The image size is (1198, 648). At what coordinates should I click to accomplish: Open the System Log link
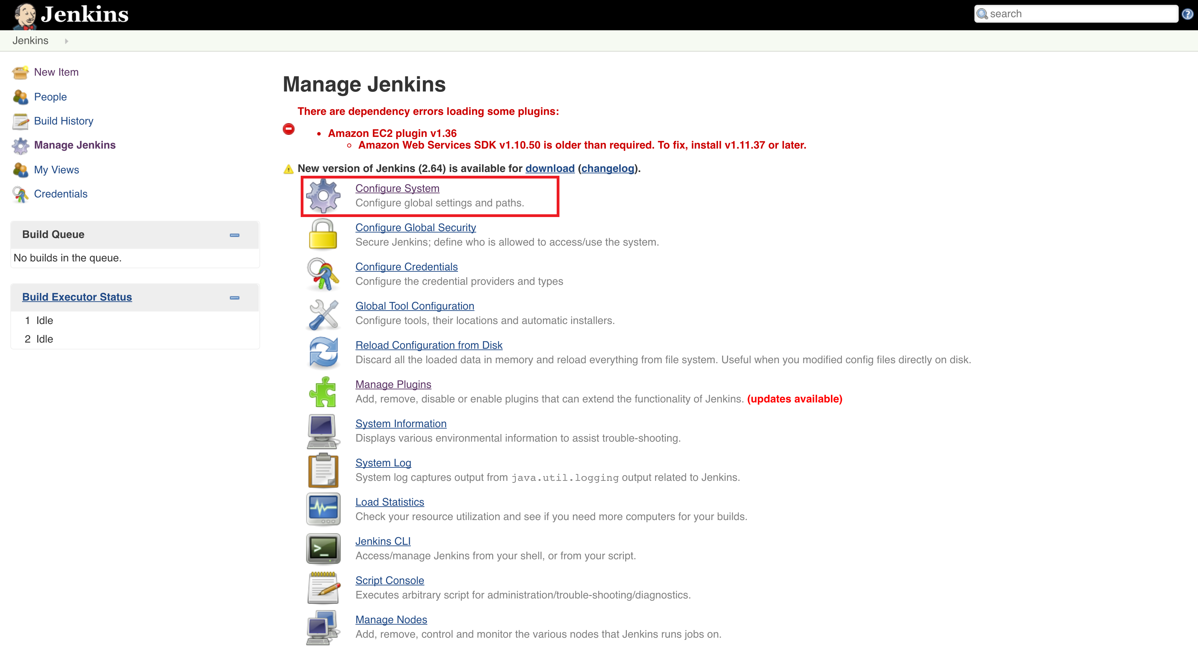(383, 463)
